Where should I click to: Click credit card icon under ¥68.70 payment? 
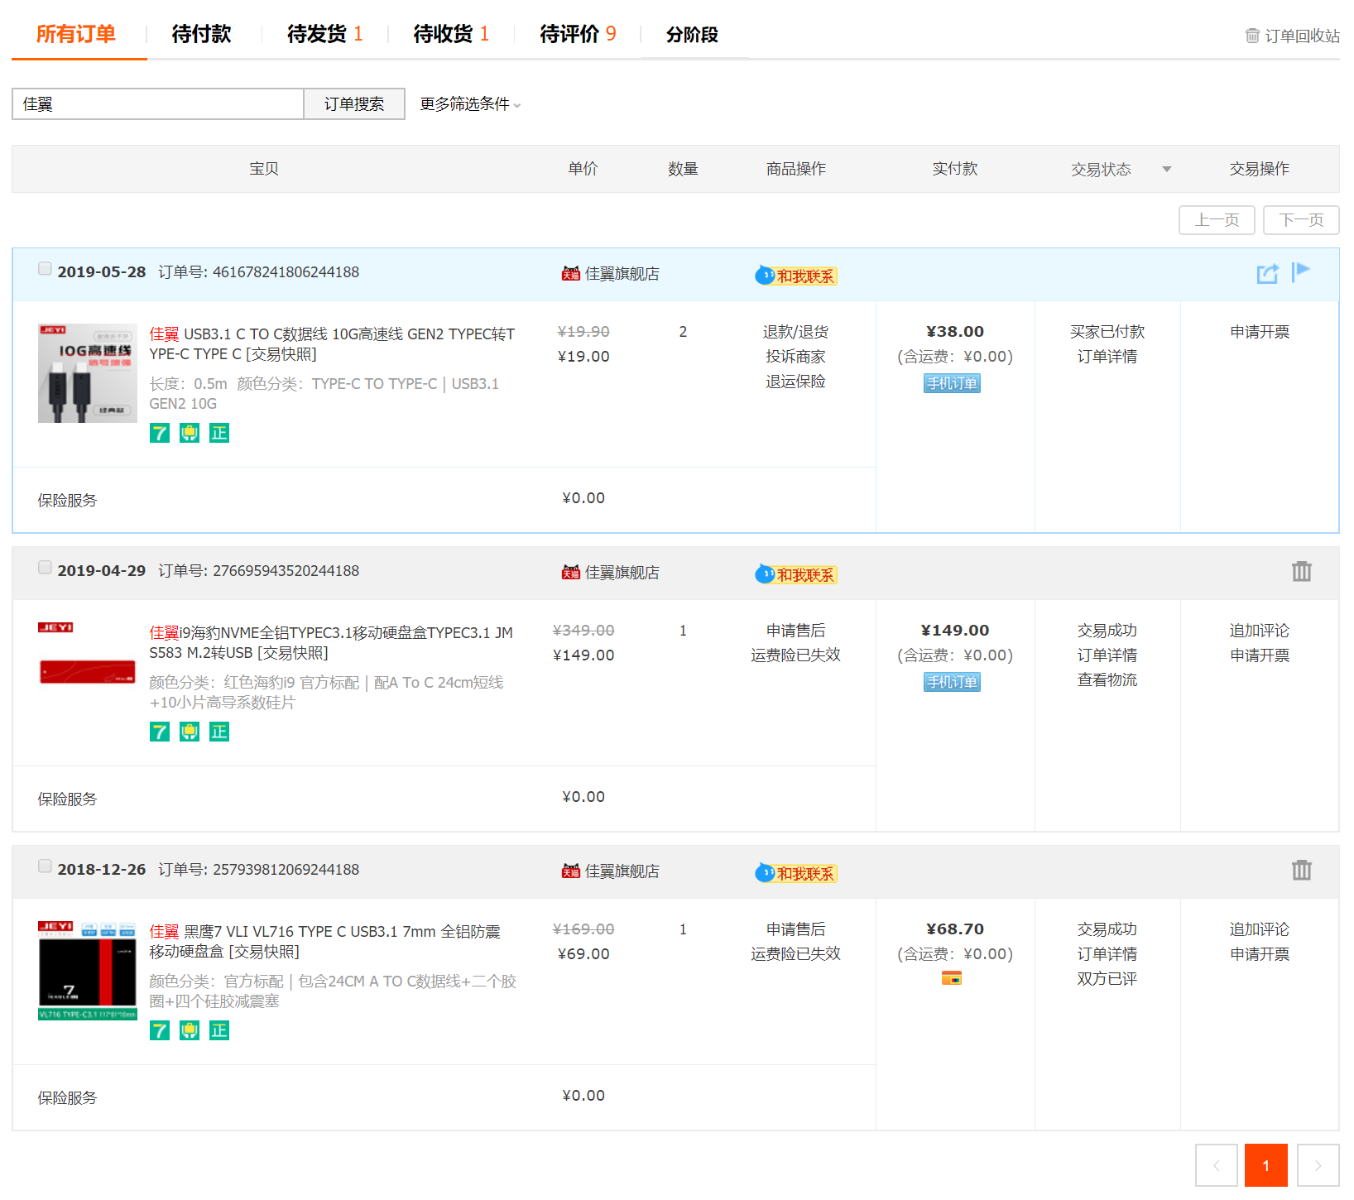952,978
